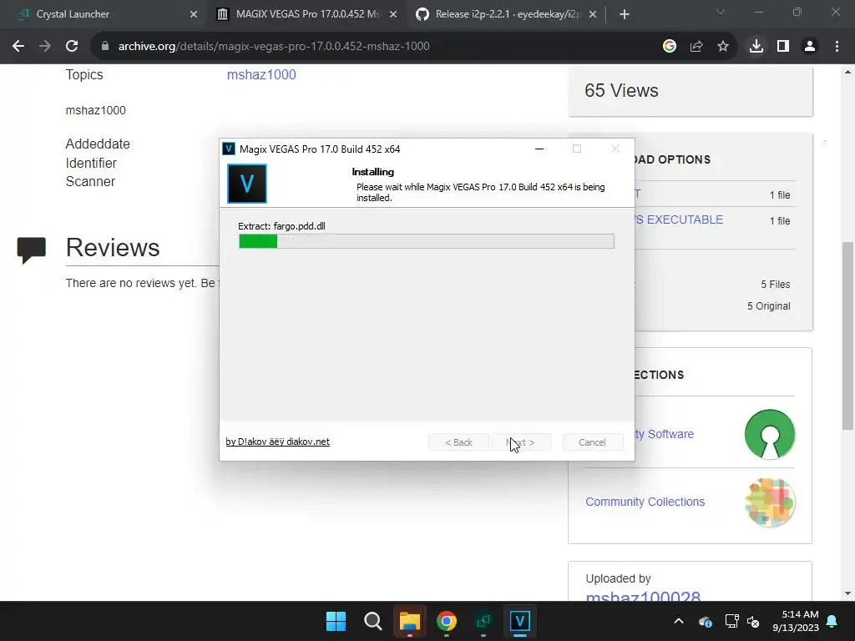
Task: Open the Community Collections link
Action: pyautogui.click(x=645, y=502)
